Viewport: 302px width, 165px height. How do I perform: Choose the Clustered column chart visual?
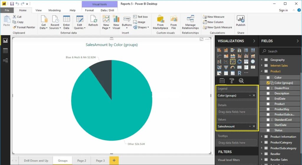239,50
